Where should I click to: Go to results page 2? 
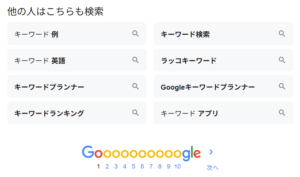[x=107, y=167]
